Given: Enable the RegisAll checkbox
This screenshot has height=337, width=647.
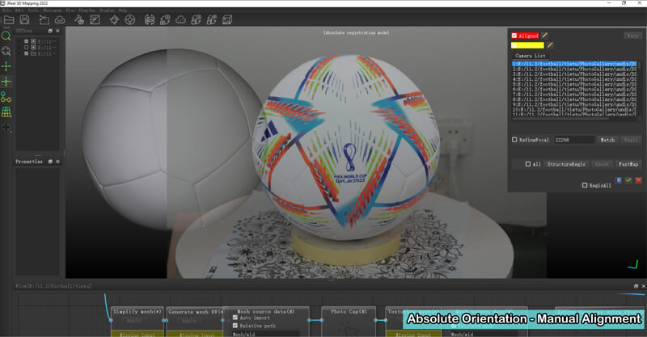Looking at the screenshot, I should pos(585,186).
